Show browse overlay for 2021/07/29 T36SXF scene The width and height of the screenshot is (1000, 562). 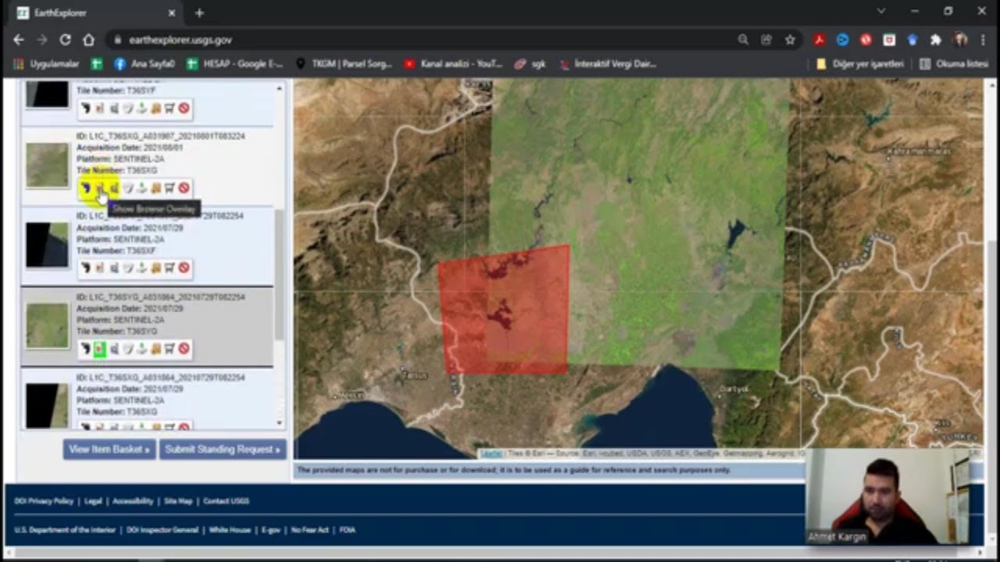pyautogui.click(x=100, y=269)
